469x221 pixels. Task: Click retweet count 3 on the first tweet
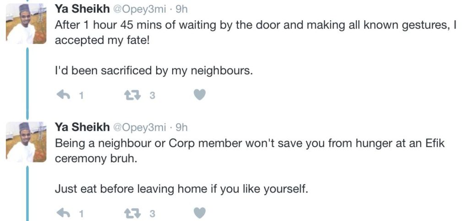coord(153,96)
